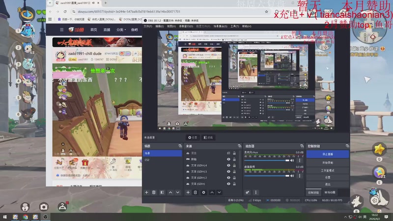Add a new source with the plus icon
Screen dimensions: 393x221
188,193
